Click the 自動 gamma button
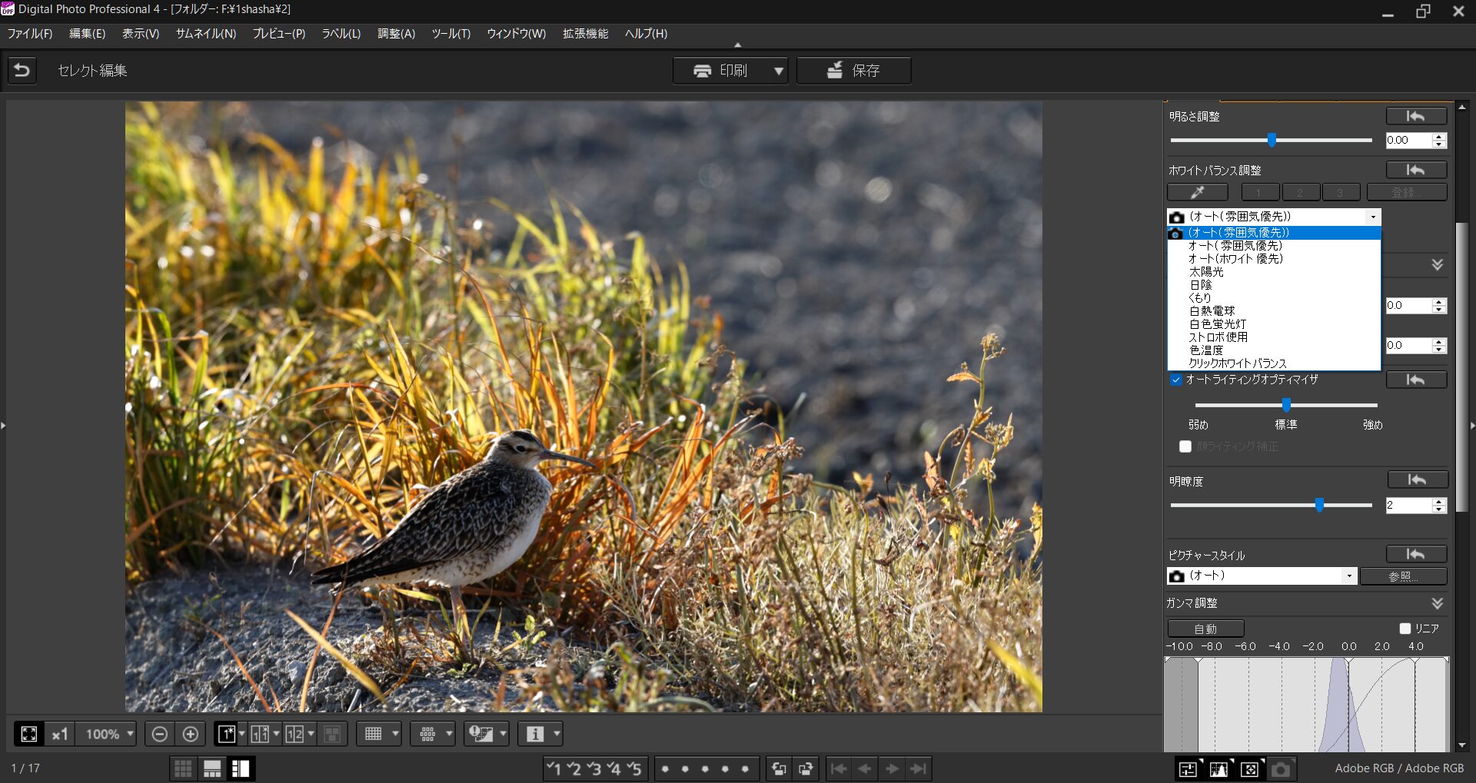 pos(1205,629)
